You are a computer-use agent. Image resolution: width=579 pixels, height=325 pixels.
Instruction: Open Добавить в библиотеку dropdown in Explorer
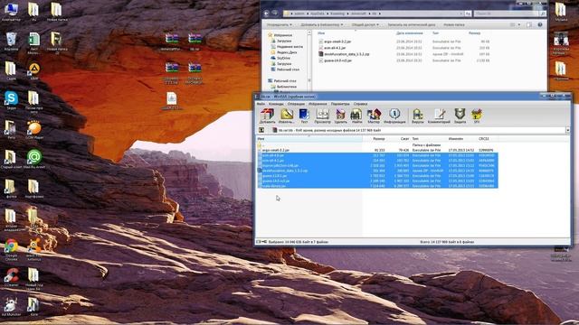pos(322,24)
